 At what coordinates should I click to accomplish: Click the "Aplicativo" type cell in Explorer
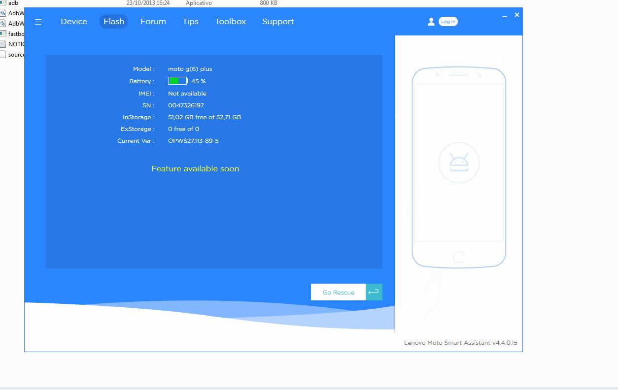(199, 3)
